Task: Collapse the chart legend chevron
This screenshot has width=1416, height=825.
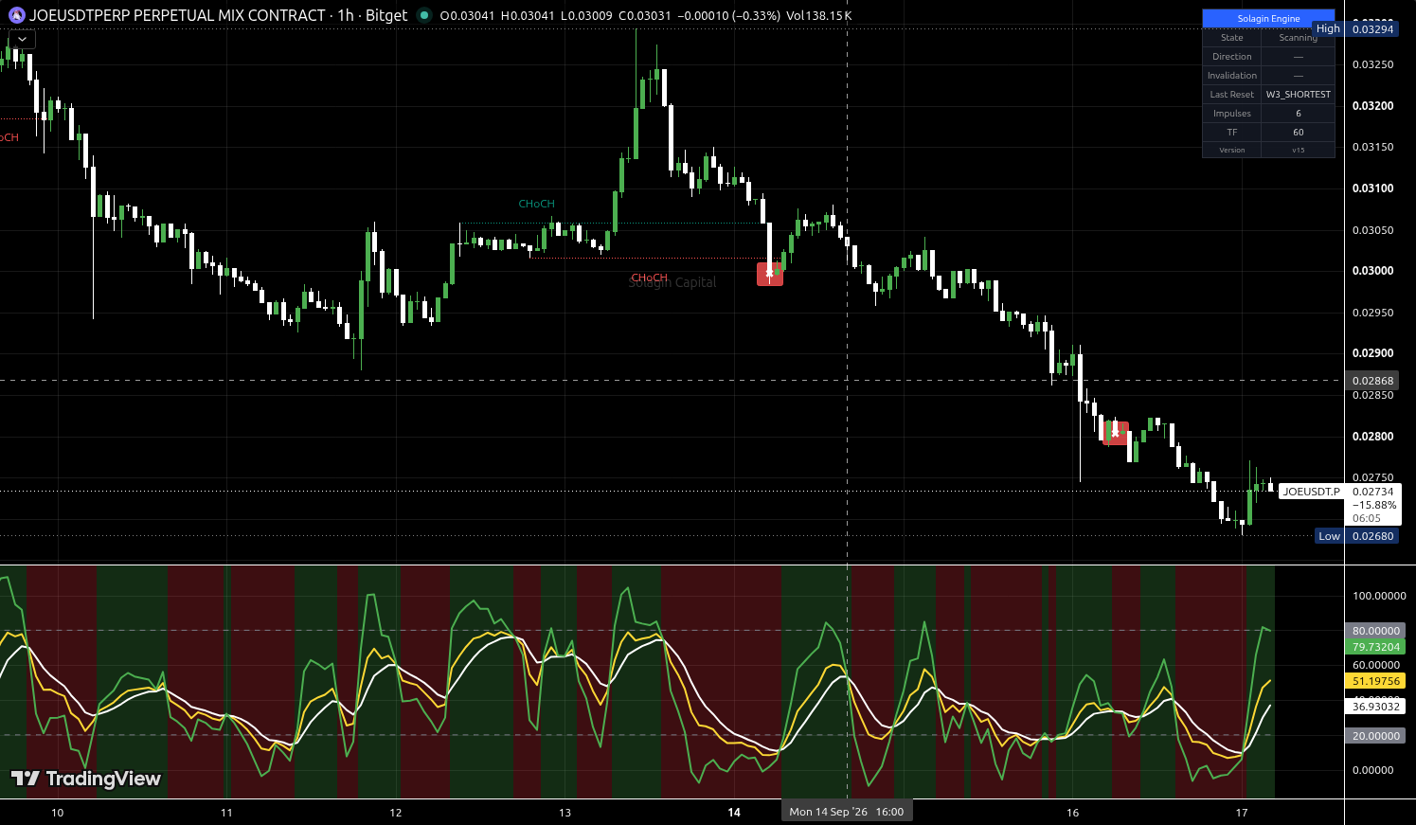Action: tap(22, 40)
